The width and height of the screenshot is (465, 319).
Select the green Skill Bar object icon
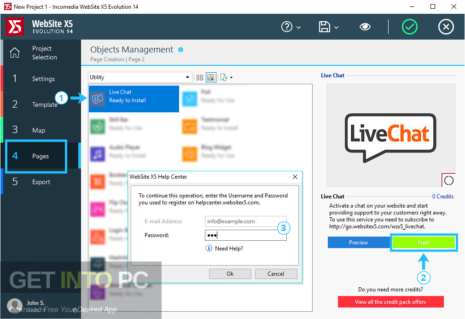pyautogui.click(x=98, y=127)
